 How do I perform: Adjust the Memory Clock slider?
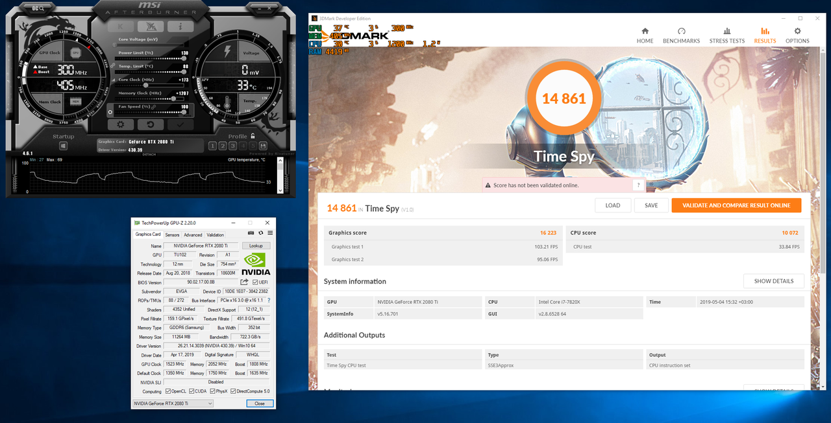point(149,98)
